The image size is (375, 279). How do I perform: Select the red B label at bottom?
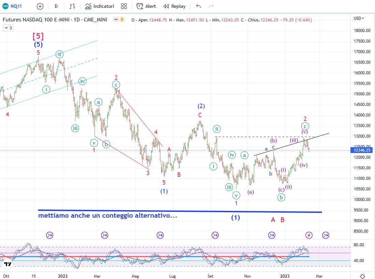[x=283, y=220]
